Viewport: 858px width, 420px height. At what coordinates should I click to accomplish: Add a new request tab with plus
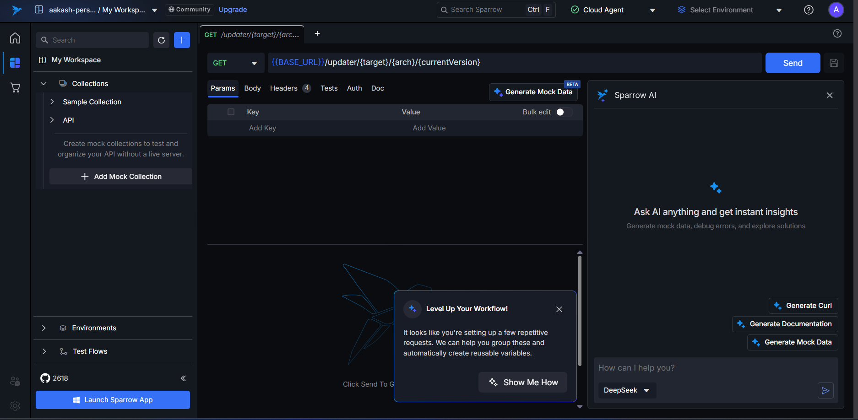click(317, 33)
